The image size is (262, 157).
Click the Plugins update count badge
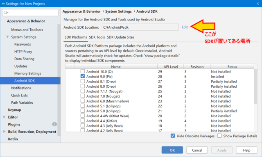(x=54, y=124)
